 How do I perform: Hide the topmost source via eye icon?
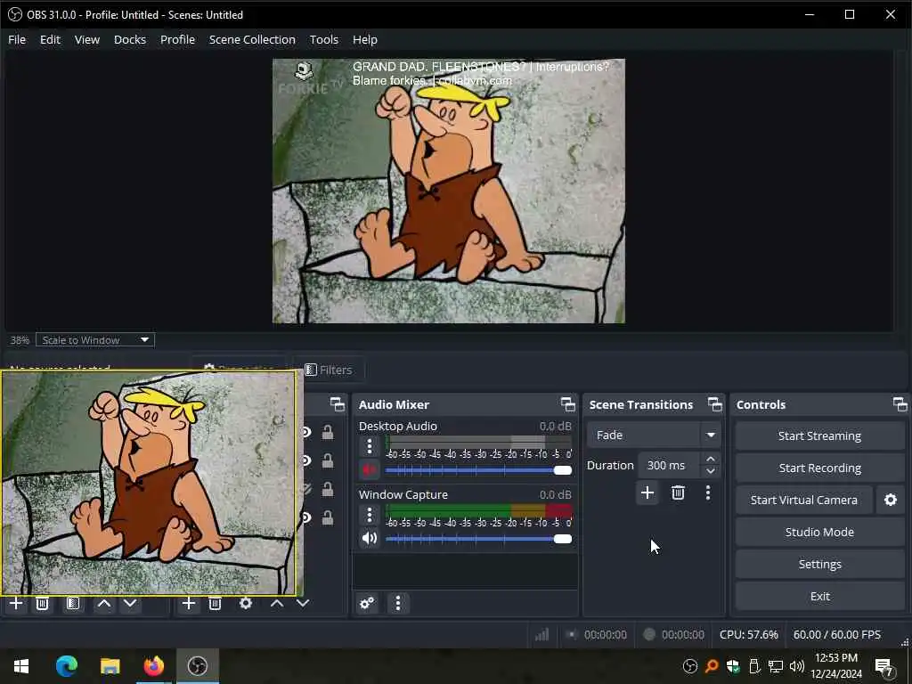pyautogui.click(x=306, y=432)
